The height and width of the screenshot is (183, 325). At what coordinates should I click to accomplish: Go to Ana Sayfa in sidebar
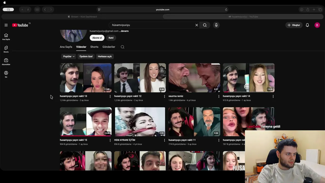click(x=6, y=37)
